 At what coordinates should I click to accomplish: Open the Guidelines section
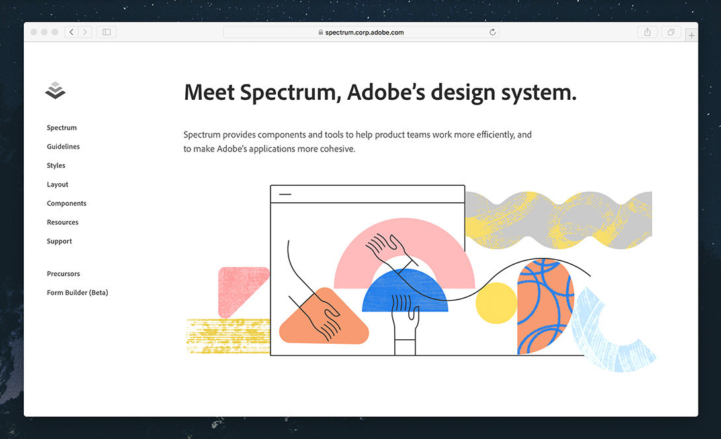pos(63,147)
